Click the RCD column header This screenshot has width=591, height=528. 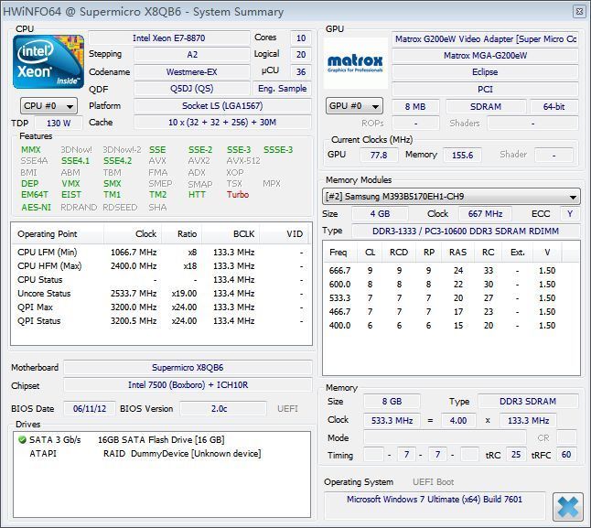pos(398,253)
